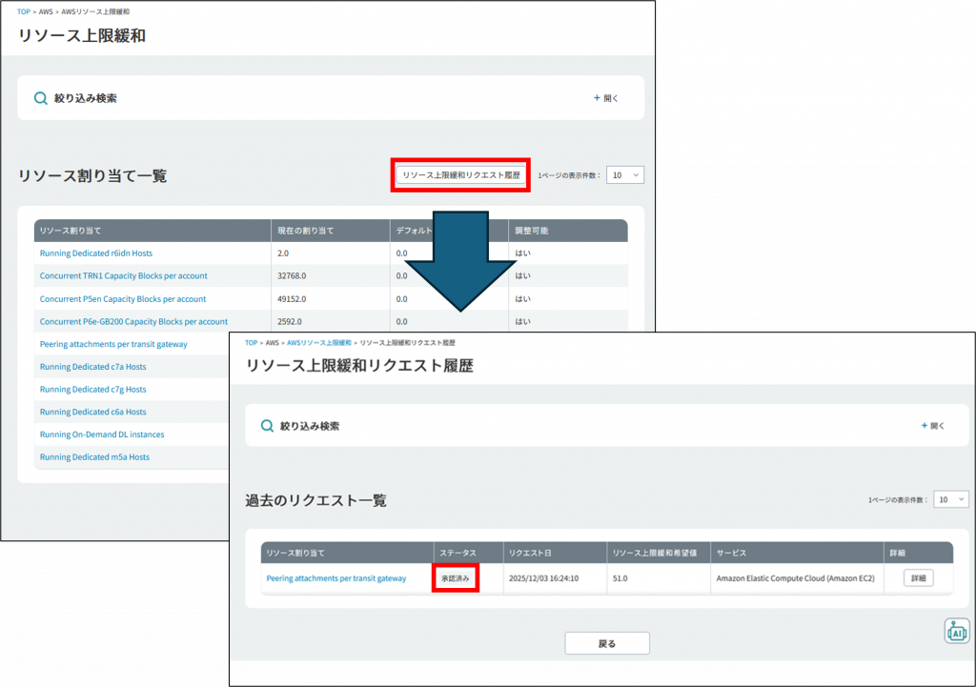Open the top page-size dropdown showing 10
Screen dimensions: 976x687
point(625,175)
